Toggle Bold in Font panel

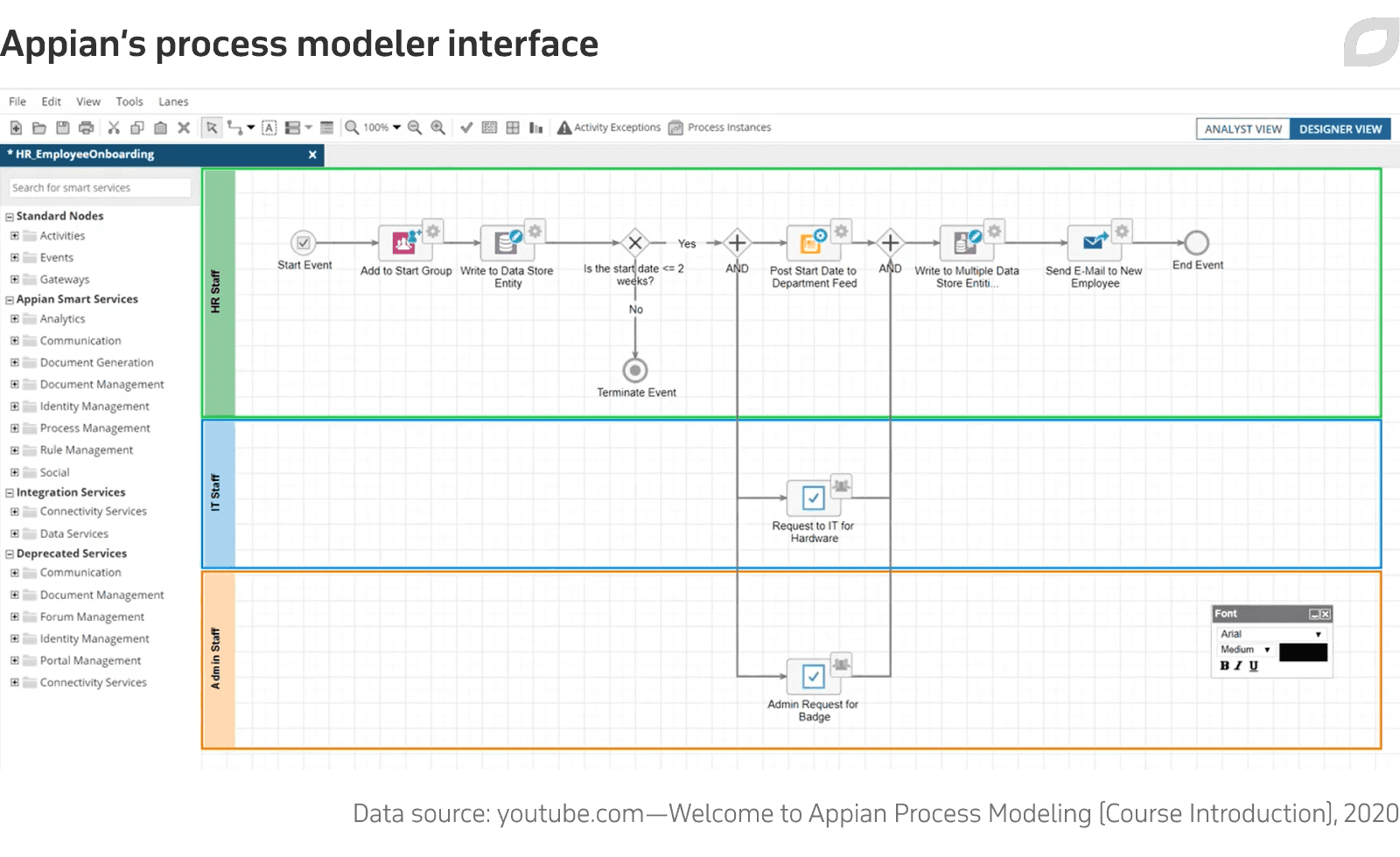click(x=1224, y=666)
